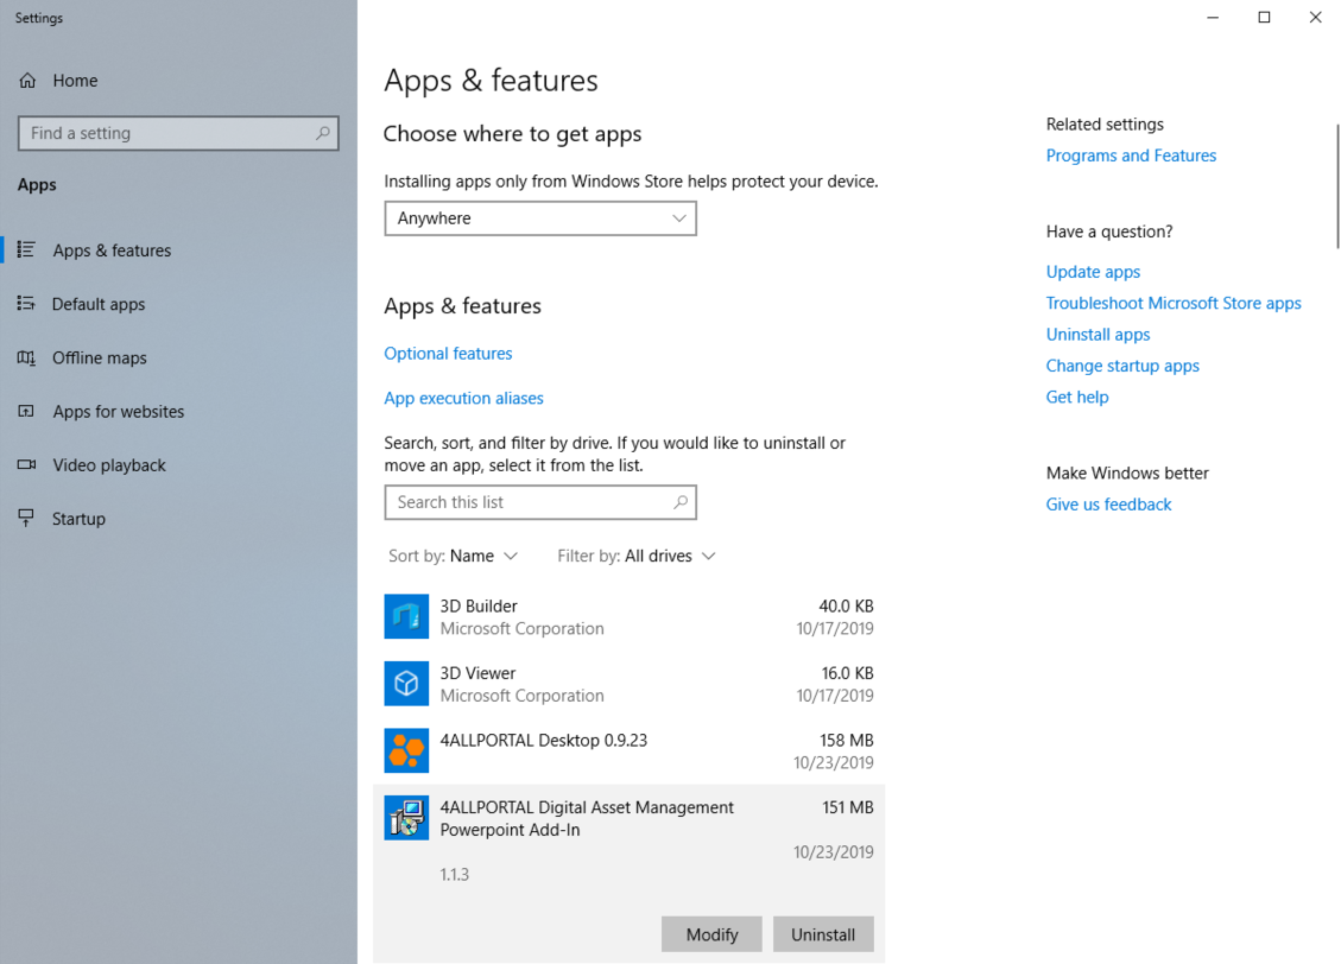Image resolution: width=1341 pixels, height=964 pixels.
Task: Click the 151 MB size value
Action: [847, 807]
